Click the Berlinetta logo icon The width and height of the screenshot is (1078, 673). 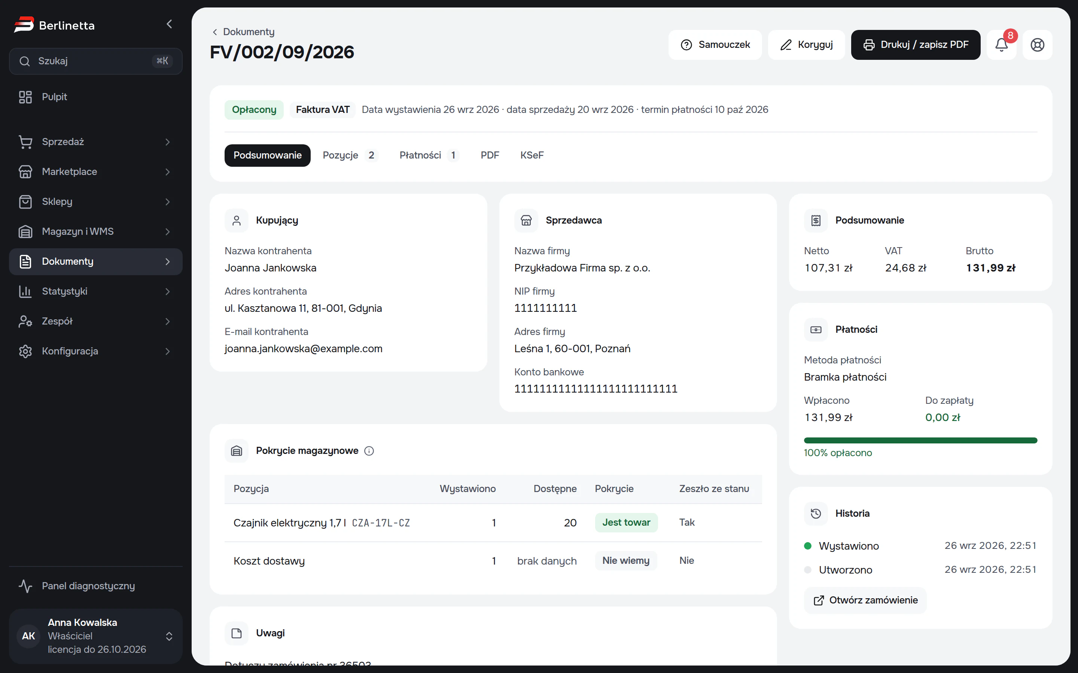[x=24, y=24]
